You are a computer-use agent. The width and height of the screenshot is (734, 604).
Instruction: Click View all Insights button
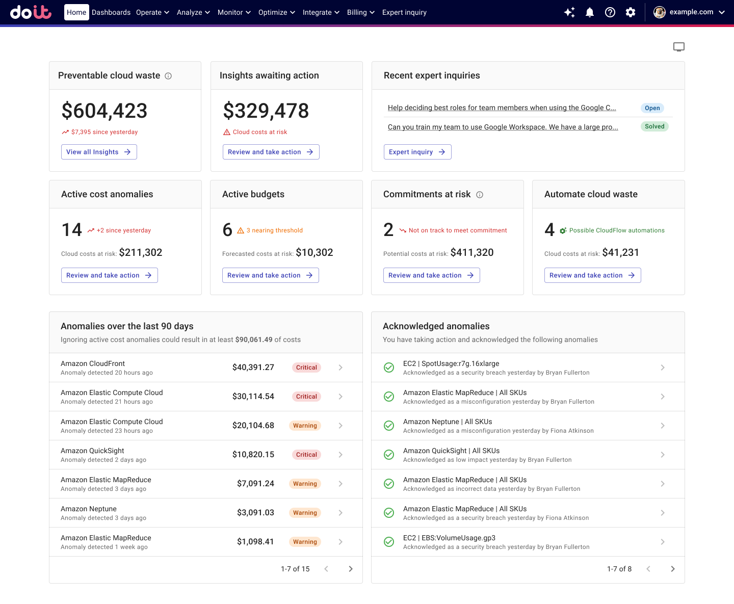click(x=99, y=152)
